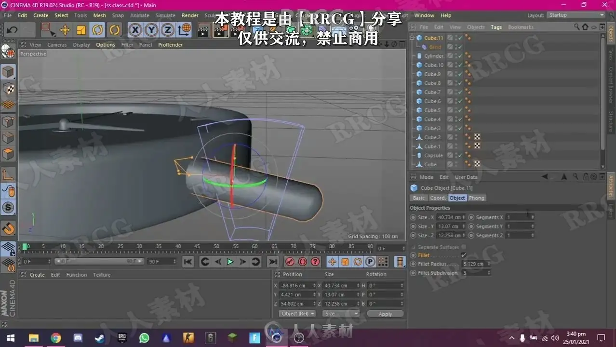Click Fillet Subdivision stepper arrows
616x347 pixels.
[489, 273]
